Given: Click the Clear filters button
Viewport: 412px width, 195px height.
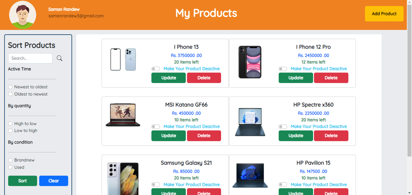Looking at the screenshot, I should (54, 181).
